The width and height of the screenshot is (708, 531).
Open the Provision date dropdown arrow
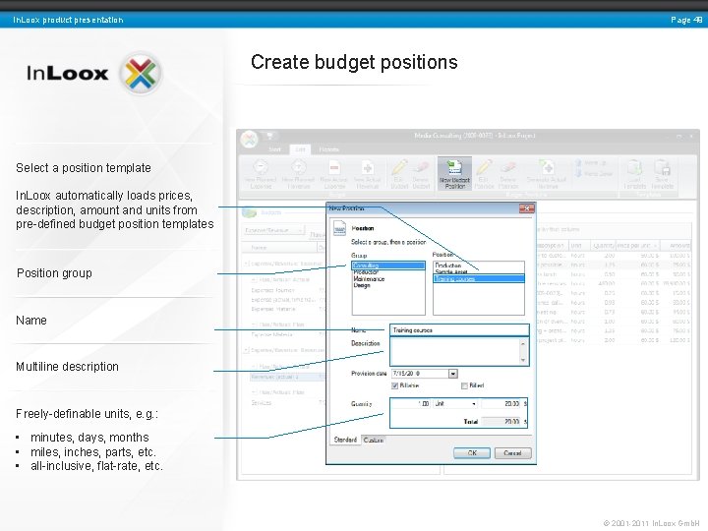click(x=453, y=374)
